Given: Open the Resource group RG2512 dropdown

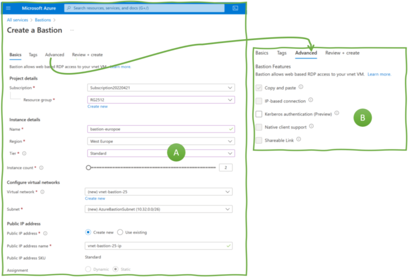Looking at the screenshot, I should (x=161, y=100).
